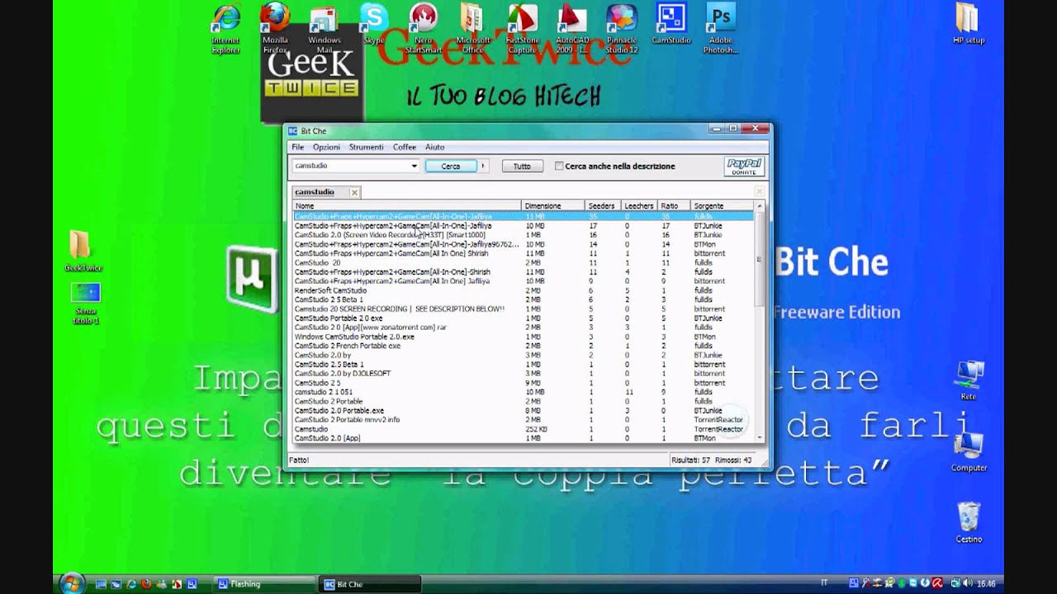The image size is (1057, 594).
Task: Click the Risultati: 57 status text
Action: (x=690, y=460)
